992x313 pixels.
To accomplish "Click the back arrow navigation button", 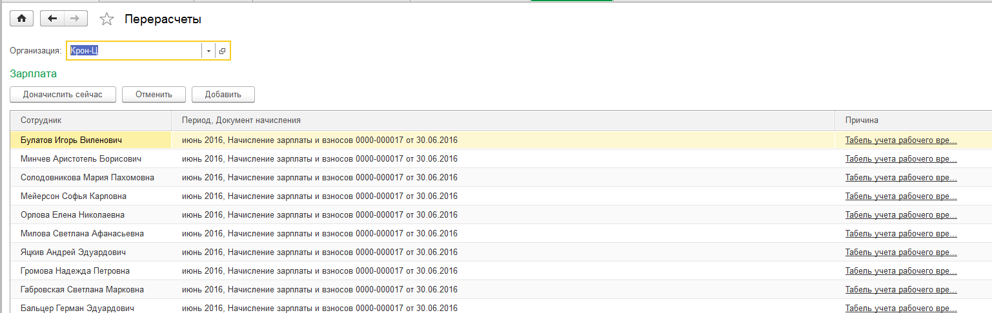I will tap(52, 19).
